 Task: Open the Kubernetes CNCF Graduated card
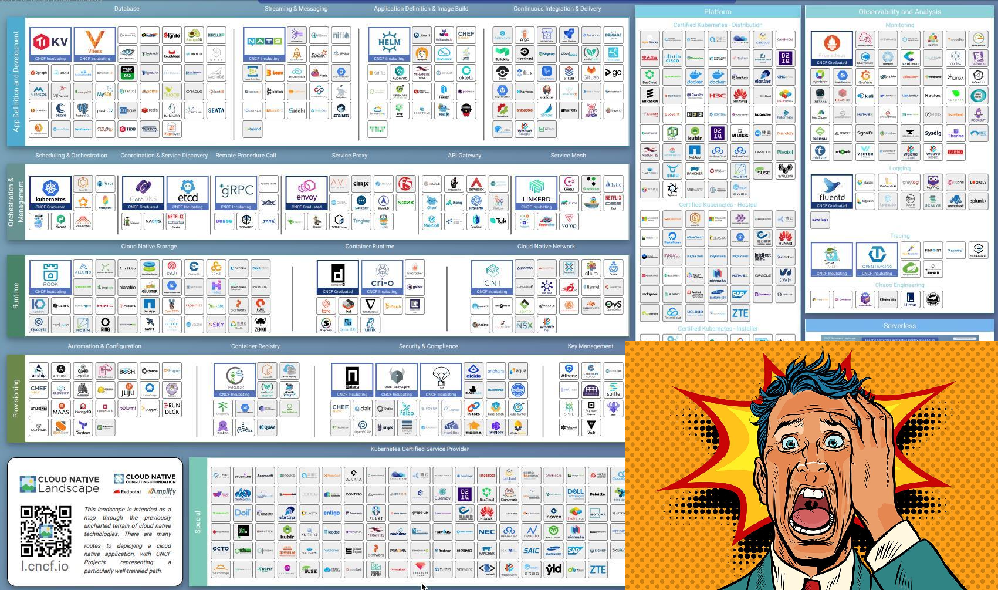[x=50, y=193]
